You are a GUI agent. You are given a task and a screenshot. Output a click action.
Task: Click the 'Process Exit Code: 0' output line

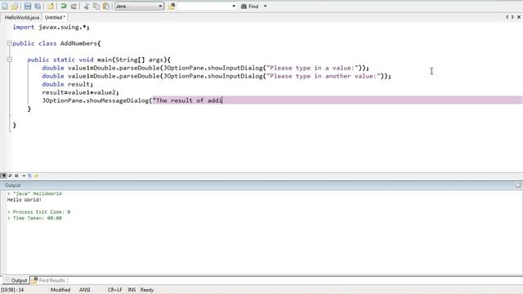[38, 212]
